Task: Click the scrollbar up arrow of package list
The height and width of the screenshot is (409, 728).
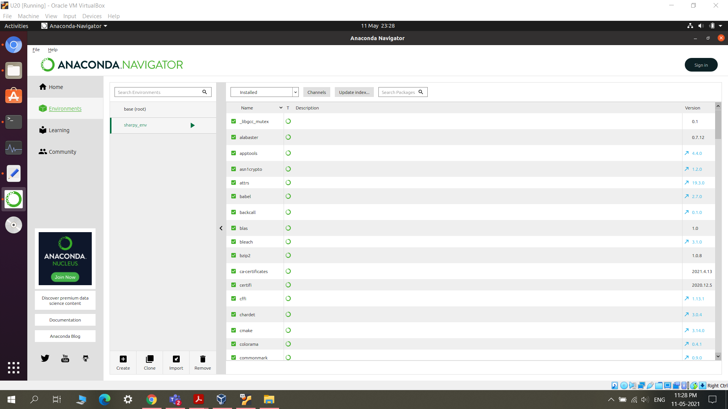Action: (x=718, y=106)
